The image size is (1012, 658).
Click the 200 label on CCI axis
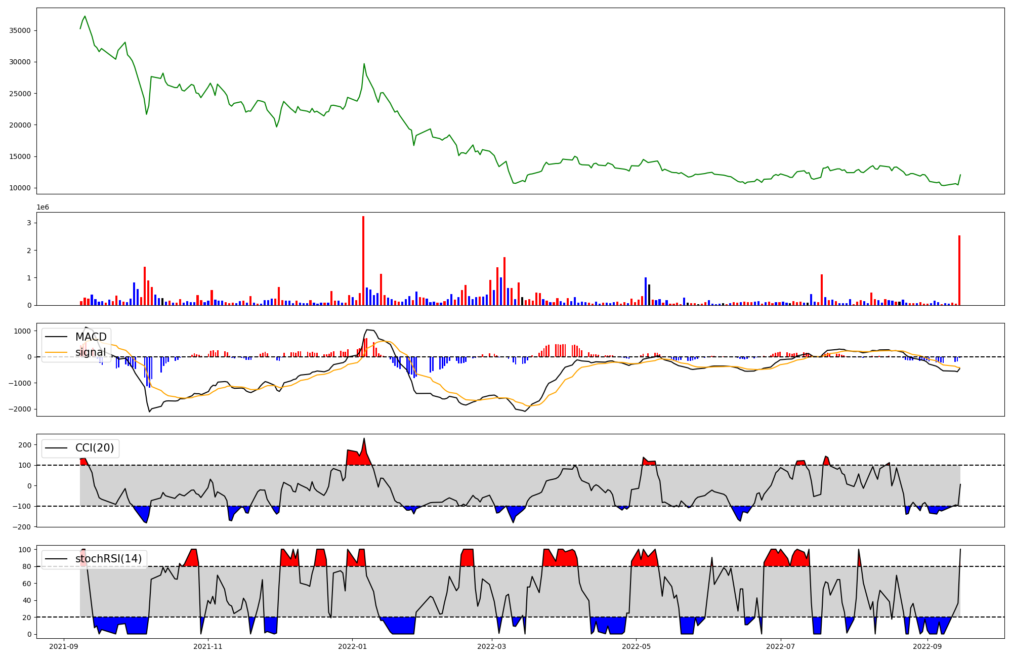coord(25,445)
